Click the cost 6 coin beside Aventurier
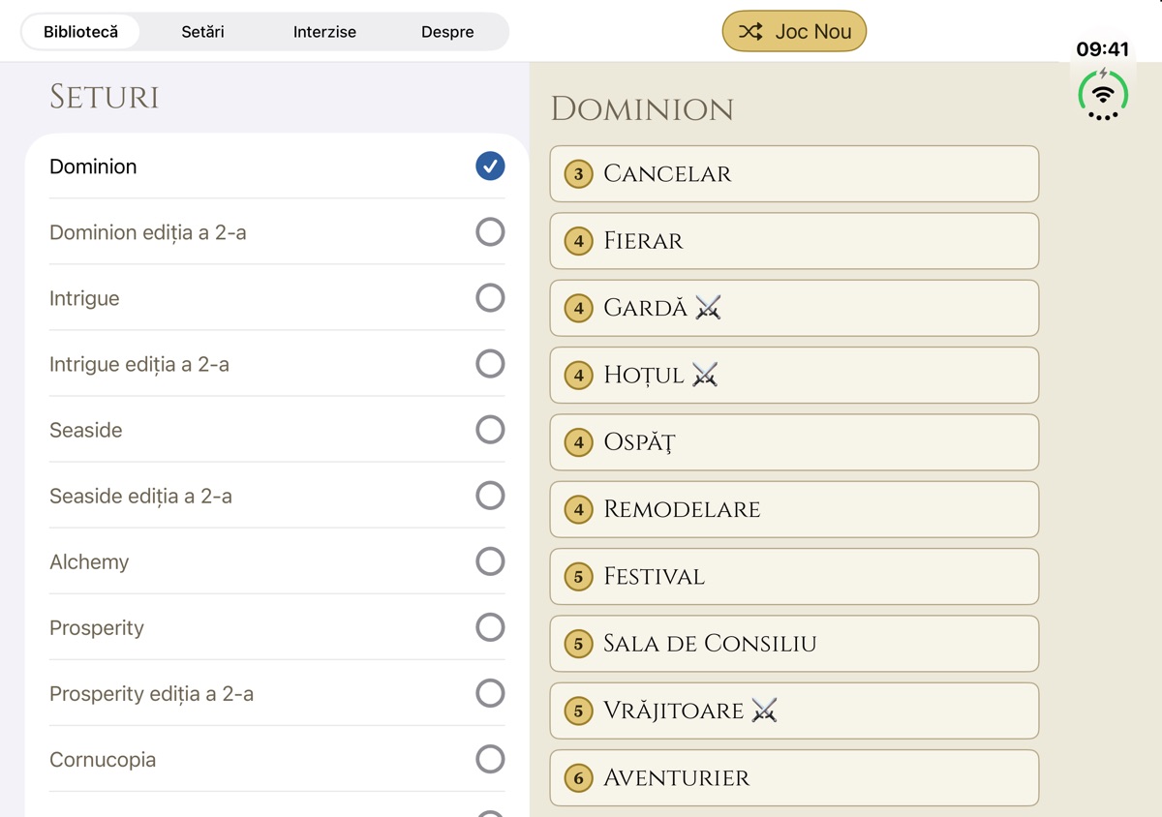This screenshot has height=817, width=1162. tap(578, 778)
